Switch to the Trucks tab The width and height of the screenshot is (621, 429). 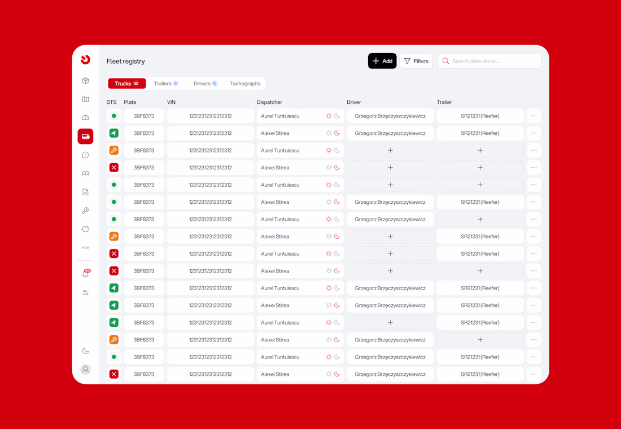(x=126, y=84)
